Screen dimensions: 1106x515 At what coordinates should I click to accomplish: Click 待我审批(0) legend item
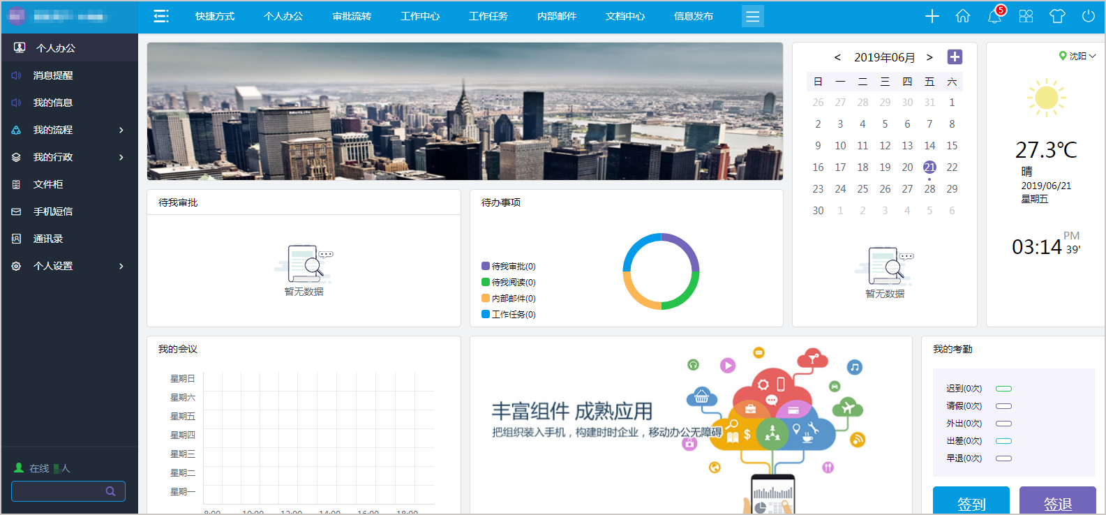509,267
